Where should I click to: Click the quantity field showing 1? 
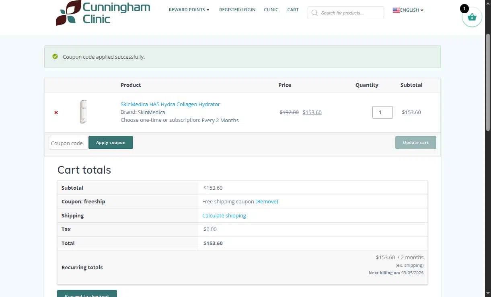coord(382,112)
